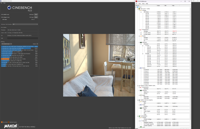Open the CPU (Multi Core) ranking dropdown
Viewport: 200px width, 129px height.
coord(6,44)
